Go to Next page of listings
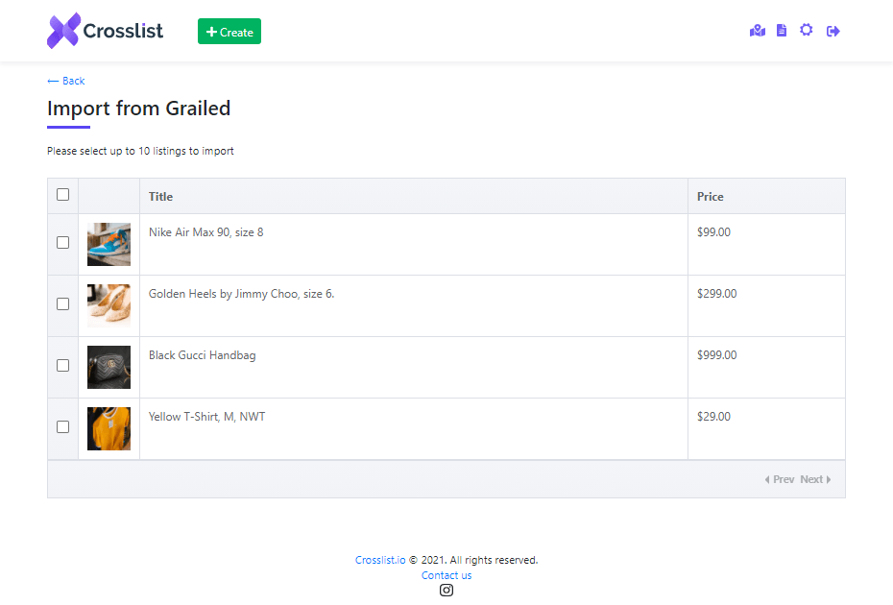893x605 pixels. 815,479
